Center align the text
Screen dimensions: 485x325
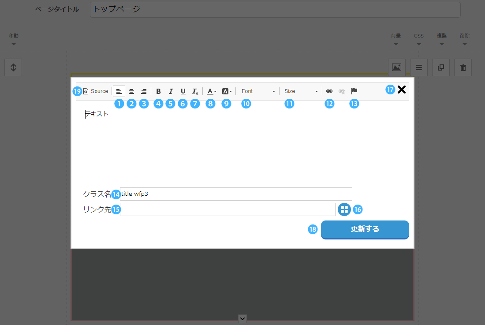click(131, 91)
